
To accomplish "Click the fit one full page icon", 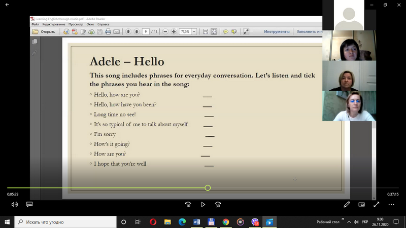I will tap(214, 31).
